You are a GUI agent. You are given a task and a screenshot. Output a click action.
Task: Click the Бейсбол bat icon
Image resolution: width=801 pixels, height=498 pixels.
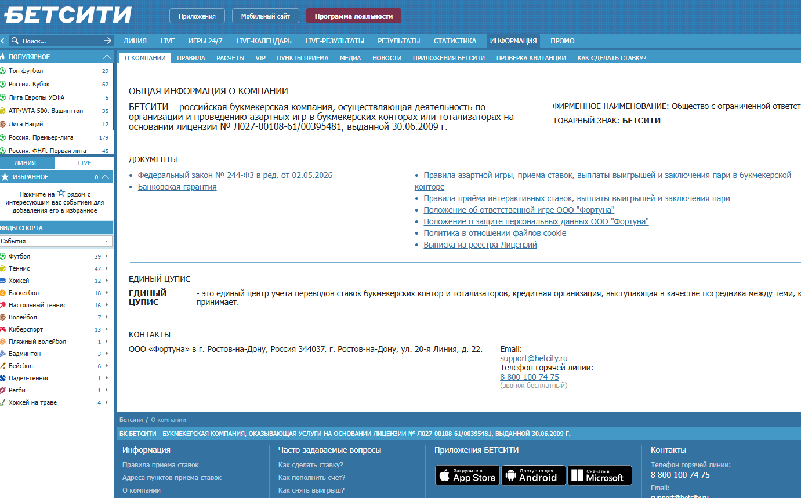point(3,366)
